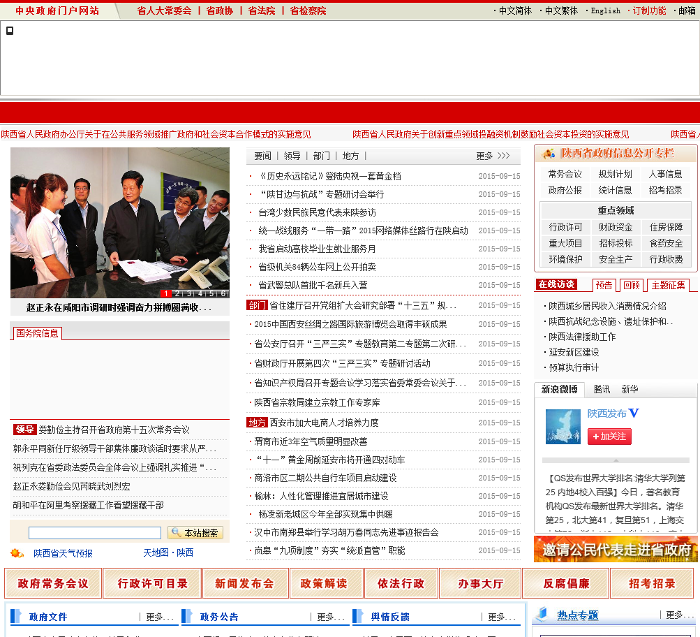The width and height of the screenshot is (700, 637).
Task: Open 食药安全 under 重点领域
Action: tap(666, 244)
